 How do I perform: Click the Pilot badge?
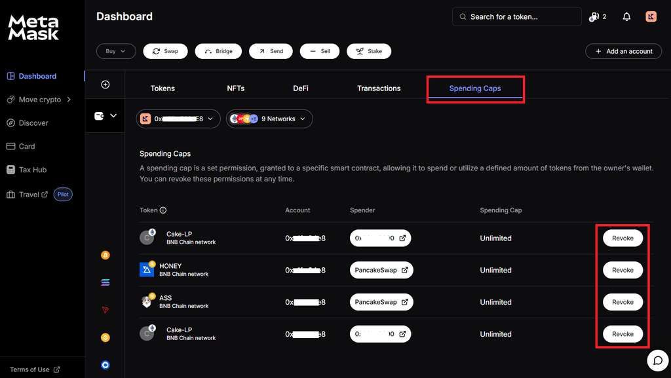tap(63, 195)
